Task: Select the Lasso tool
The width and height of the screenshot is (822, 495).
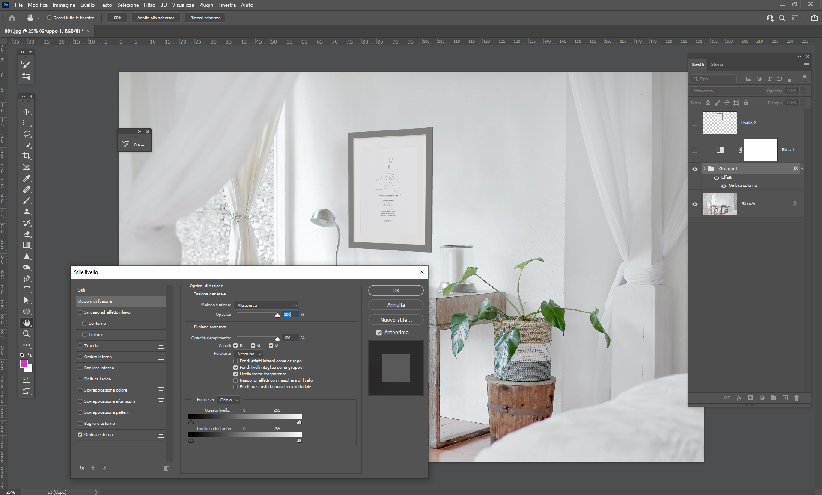Action: [27, 134]
